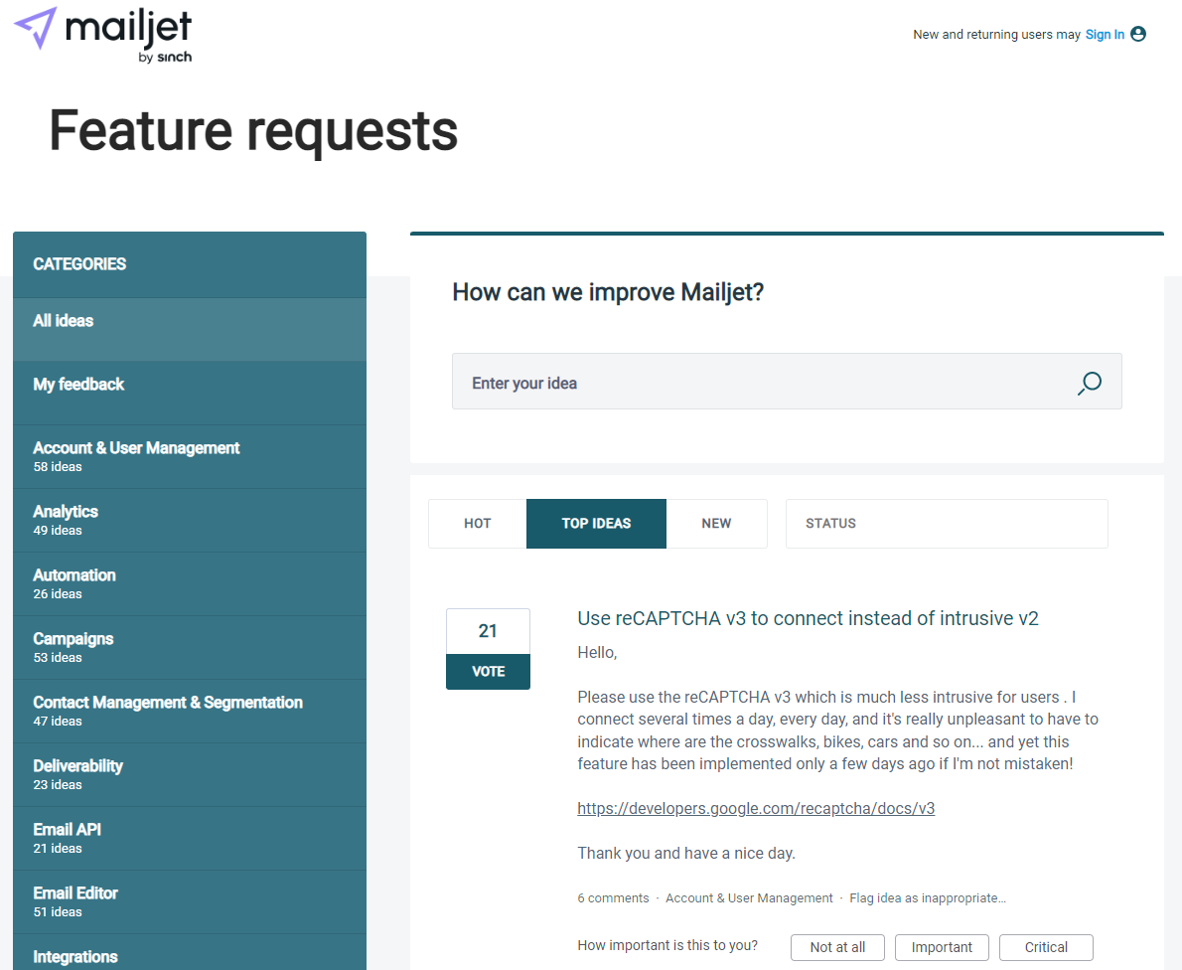The height and width of the screenshot is (970, 1182).
Task: Open the Sign In link
Action: point(1105,35)
